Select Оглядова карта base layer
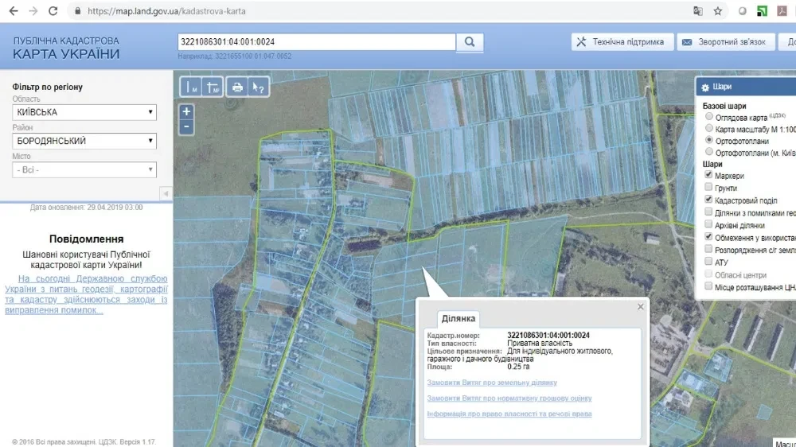This screenshot has height=447, width=796. [x=709, y=117]
